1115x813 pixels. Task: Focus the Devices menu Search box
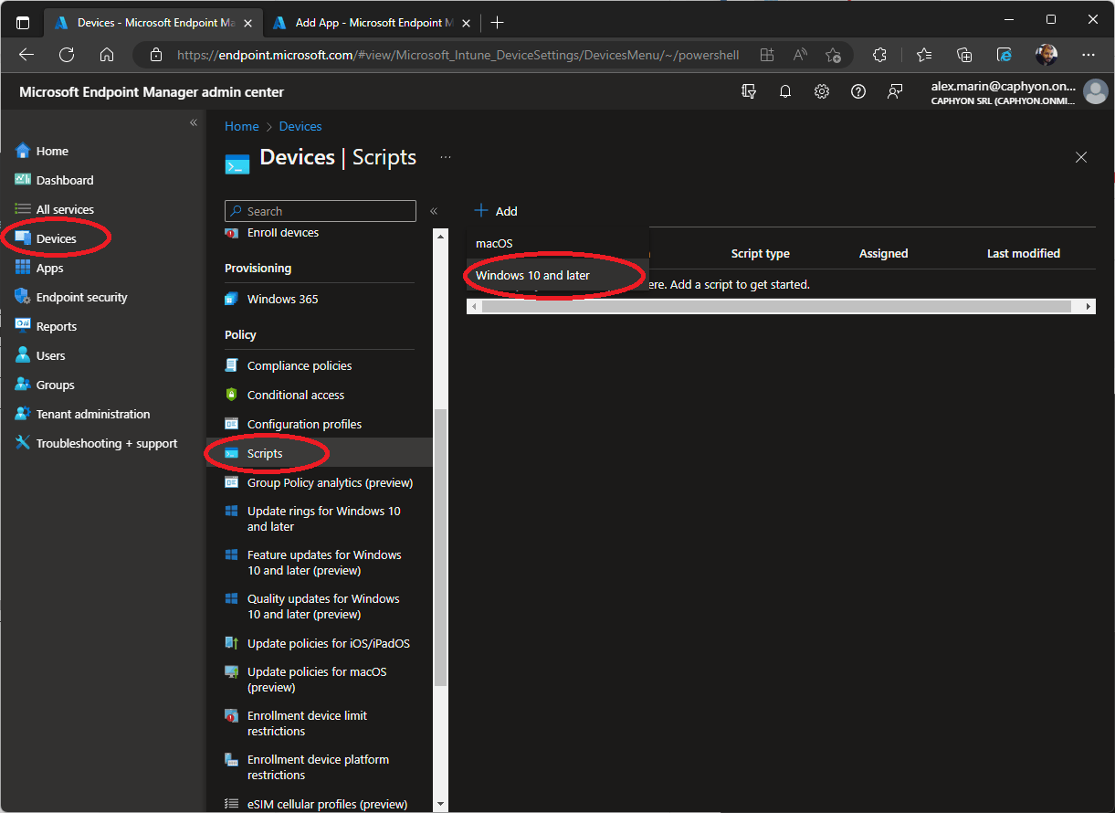(321, 211)
